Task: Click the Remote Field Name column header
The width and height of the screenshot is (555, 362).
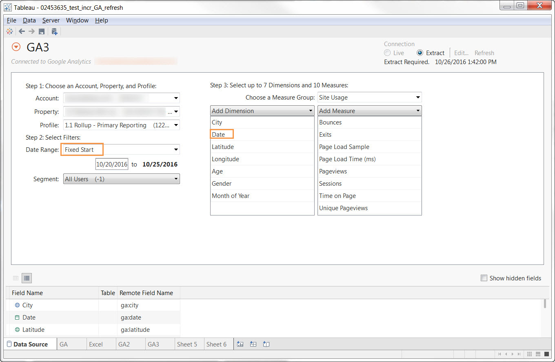Action: (149, 293)
